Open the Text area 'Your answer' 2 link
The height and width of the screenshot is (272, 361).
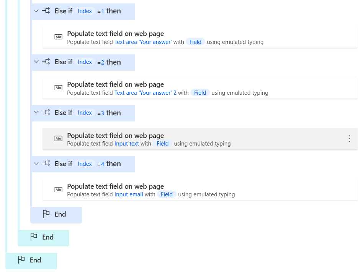pos(144,93)
